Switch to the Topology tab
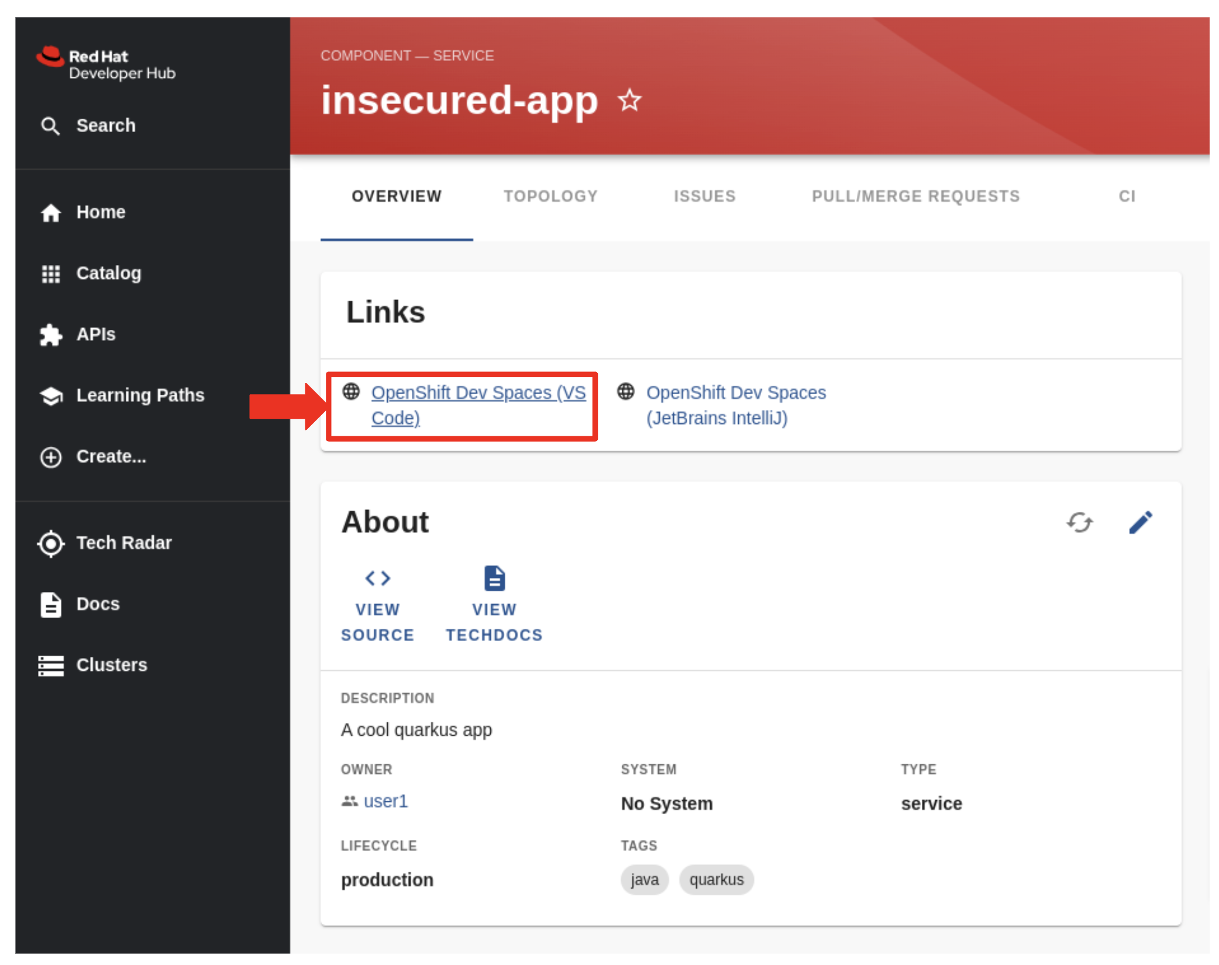The height and width of the screenshot is (965, 1219). click(x=551, y=197)
